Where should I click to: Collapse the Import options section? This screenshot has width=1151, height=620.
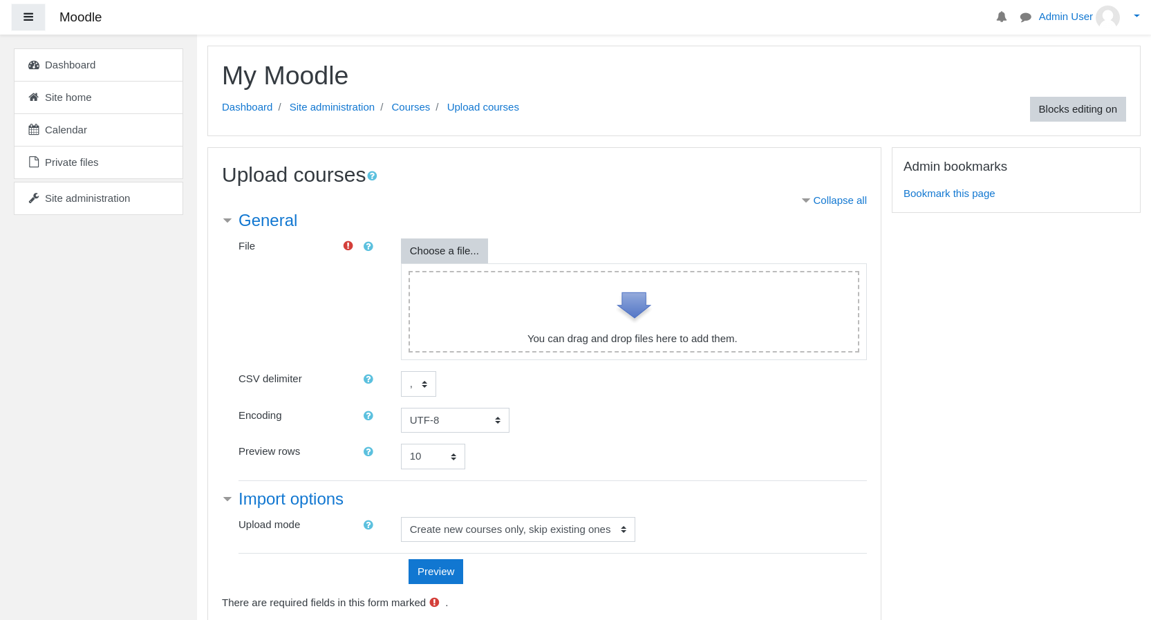(x=290, y=499)
